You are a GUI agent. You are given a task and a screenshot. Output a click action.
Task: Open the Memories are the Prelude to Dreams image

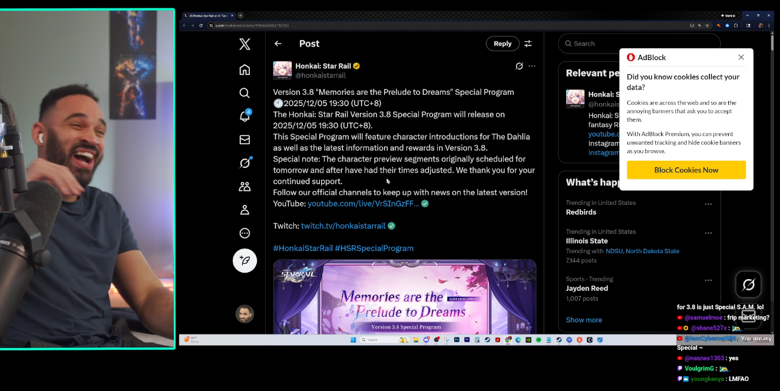coord(405,297)
